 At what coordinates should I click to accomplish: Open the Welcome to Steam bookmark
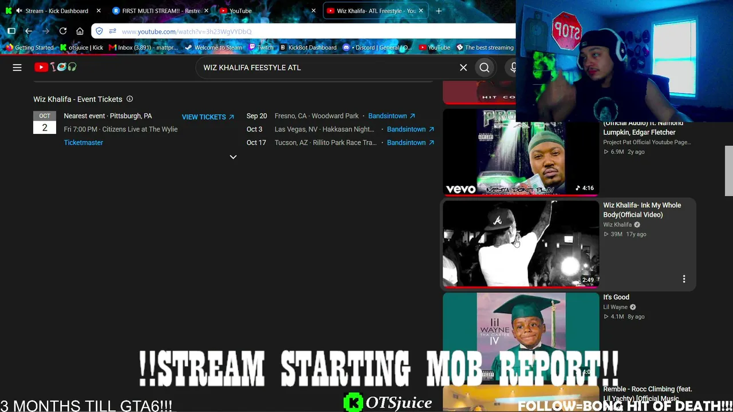213,47
